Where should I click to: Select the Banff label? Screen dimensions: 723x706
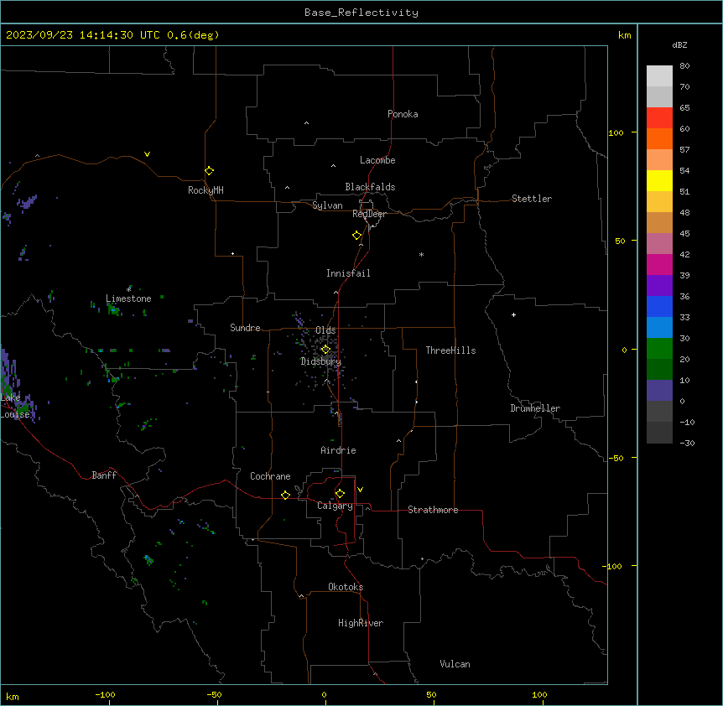click(x=104, y=475)
